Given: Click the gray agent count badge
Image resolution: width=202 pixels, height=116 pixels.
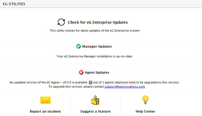Looking at the screenshot, I should click(90, 83).
